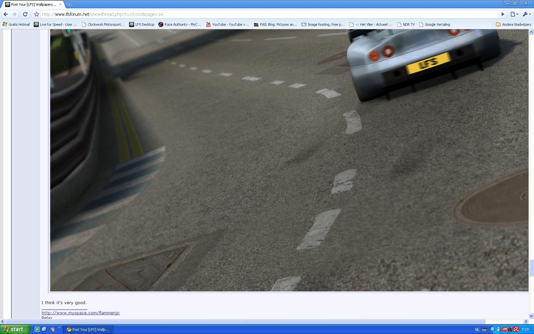The height and width of the screenshot is (334, 534).
Task: Launch the third quick launch icon
Action: click(52, 330)
